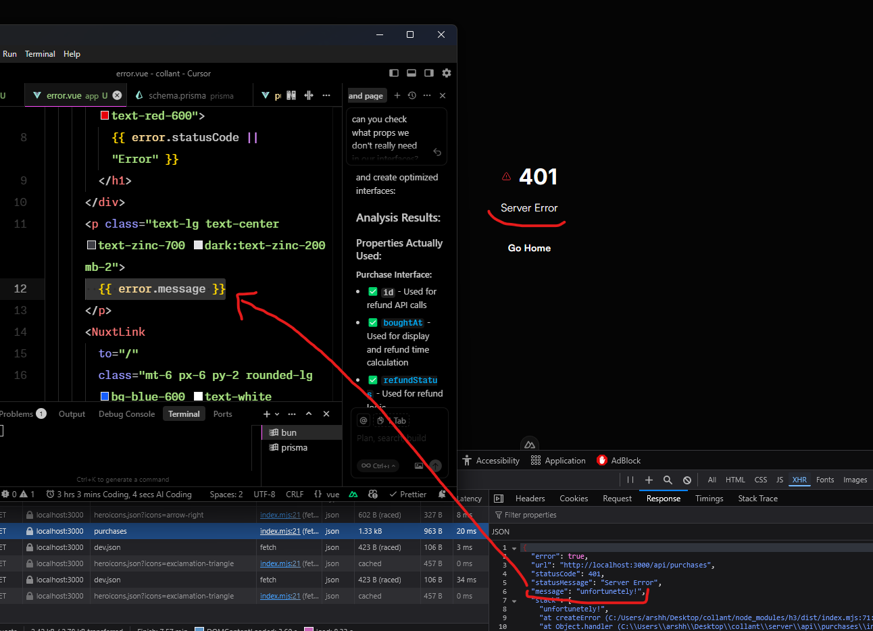Open the Help menu
The height and width of the screenshot is (631, 873).
tap(72, 54)
